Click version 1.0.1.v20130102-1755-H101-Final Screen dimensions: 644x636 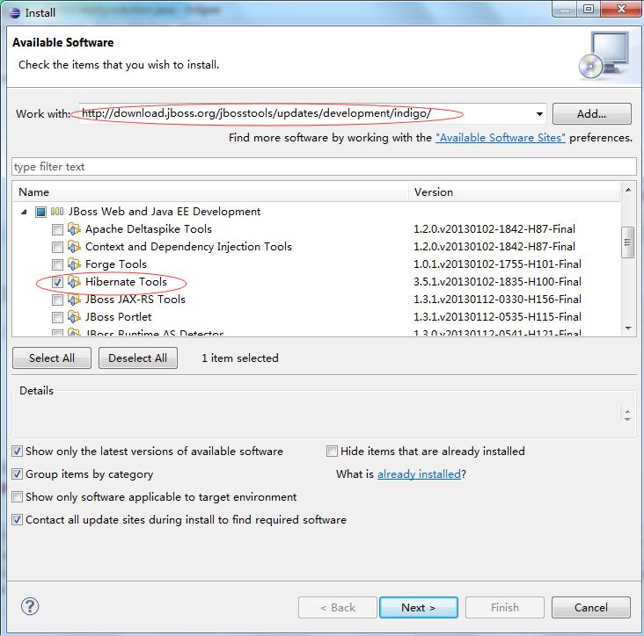point(497,264)
